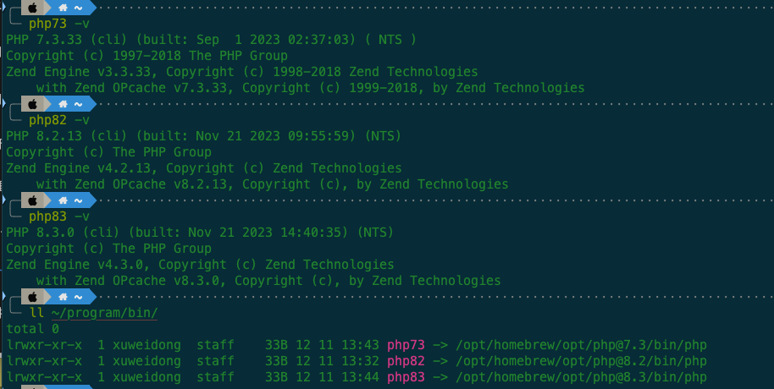The height and width of the screenshot is (389, 774).
Task: Click the pink php73 symlink name
Action: 406,345
